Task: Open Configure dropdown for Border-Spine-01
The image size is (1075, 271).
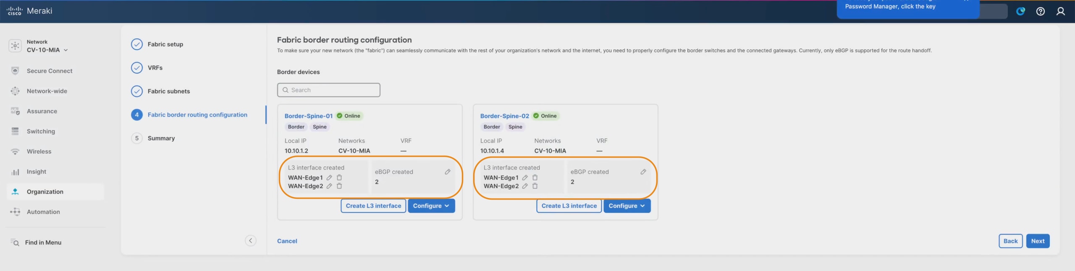Action: [x=431, y=206]
